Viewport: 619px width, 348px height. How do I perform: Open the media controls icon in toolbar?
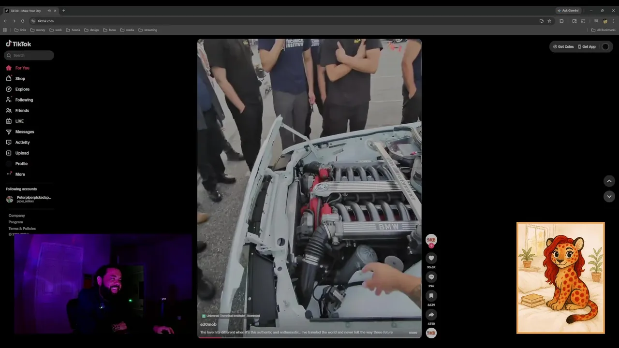pos(596,21)
